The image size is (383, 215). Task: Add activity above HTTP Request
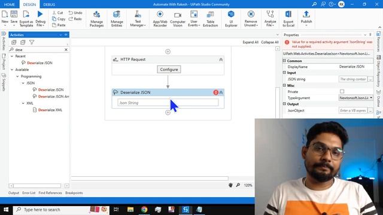point(168,51)
